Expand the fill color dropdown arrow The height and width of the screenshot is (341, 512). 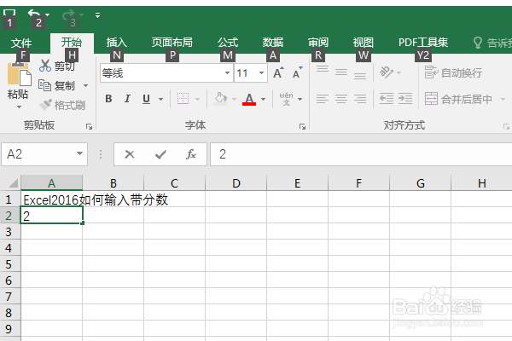[x=234, y=99]
